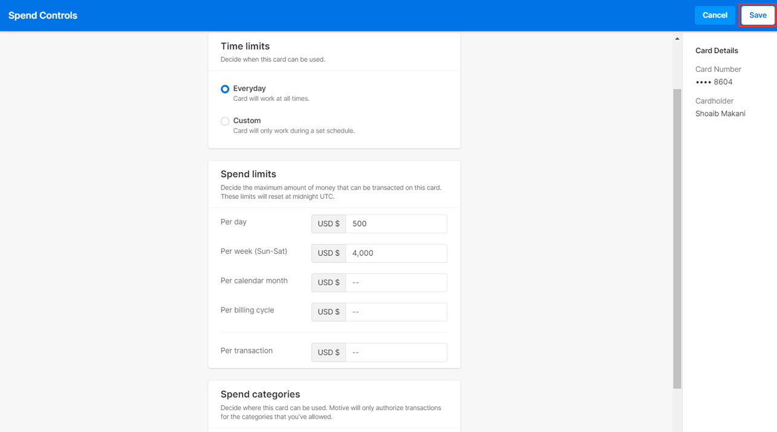Viewport: 777px width, 432px height.
Task: Click the Spend categories section heading
Action: pos(260,394)
